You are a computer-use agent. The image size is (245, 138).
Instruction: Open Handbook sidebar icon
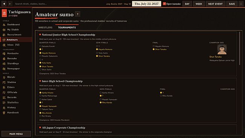pos(4,113)
